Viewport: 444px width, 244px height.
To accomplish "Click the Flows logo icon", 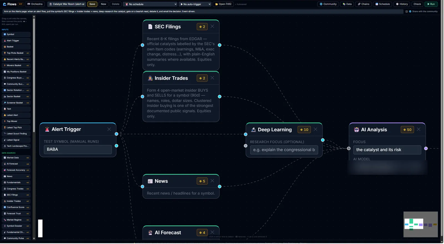I will pos(4,4).
